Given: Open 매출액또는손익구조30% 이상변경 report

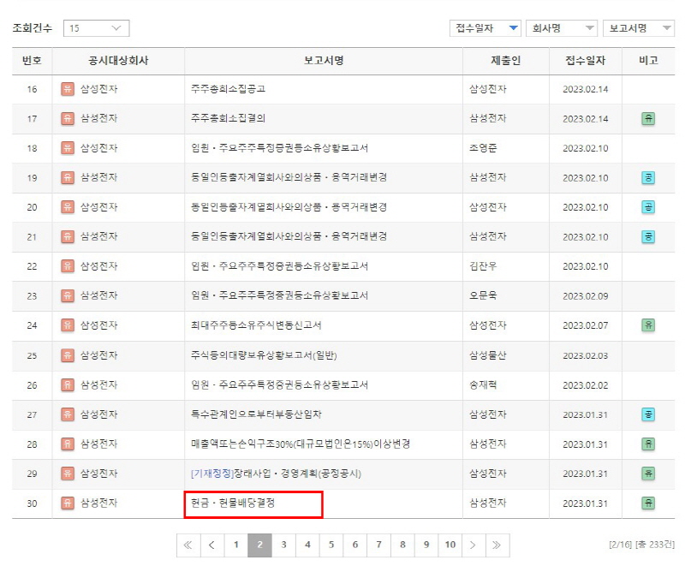Looking at the screenshot, I should [x=301, y=444].
